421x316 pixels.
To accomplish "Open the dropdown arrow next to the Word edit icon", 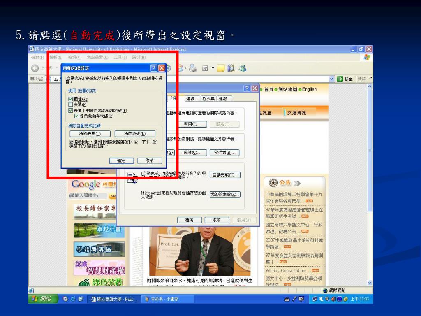I will (213, 68).
